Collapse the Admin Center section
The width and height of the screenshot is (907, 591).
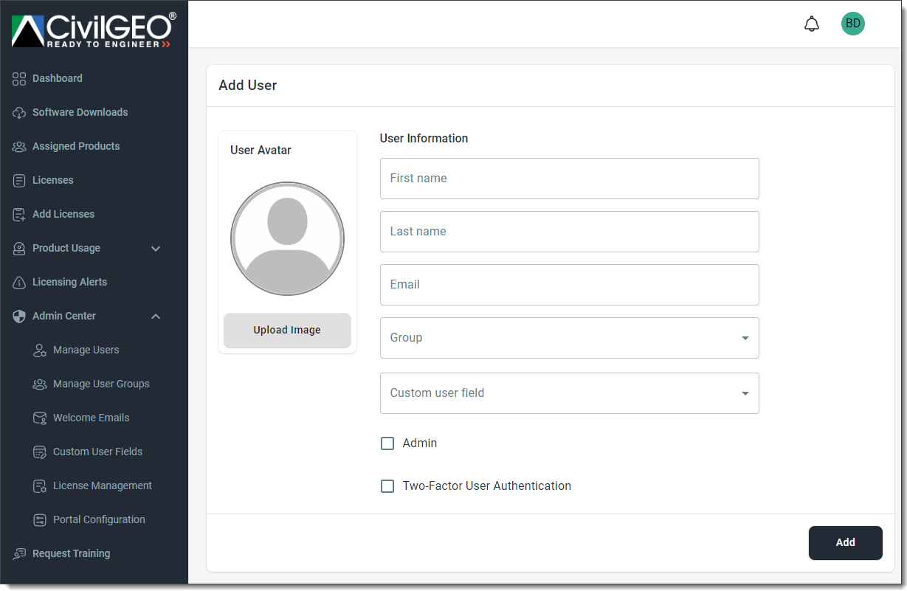(155, 316)
